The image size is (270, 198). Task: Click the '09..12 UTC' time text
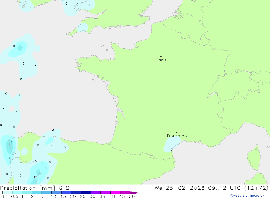click(x=224, y=188)
